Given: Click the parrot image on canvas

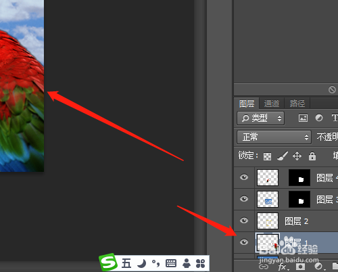Looking at the screenshot, I should tap(22, 86).
